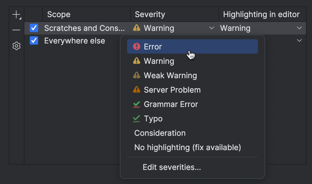This screenshot has height=184, width=312.
Task: Click the Grammar Error checkmark icon
Action: [x=137, y=104]
